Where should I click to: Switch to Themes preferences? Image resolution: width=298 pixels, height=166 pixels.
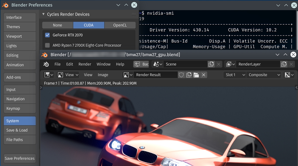20,27
